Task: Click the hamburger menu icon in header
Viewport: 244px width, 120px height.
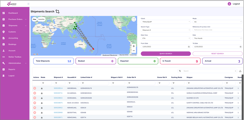Action: coord(28,4)
